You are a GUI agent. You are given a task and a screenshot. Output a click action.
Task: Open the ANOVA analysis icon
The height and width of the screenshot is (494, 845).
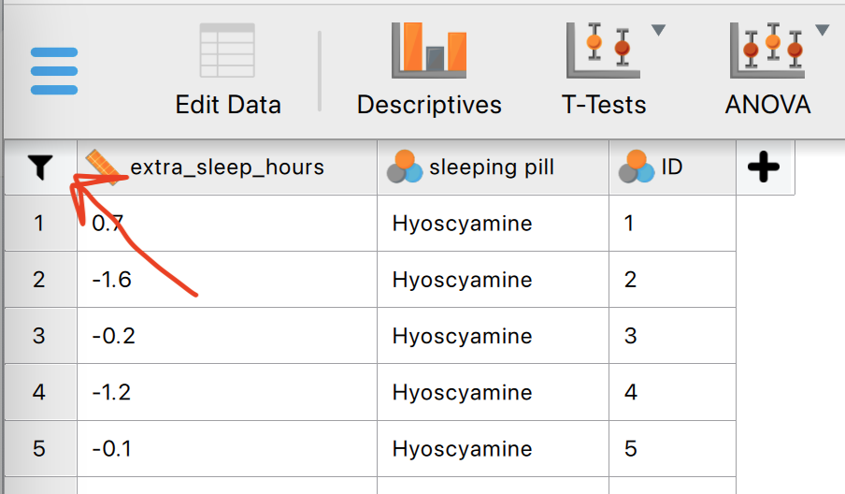click(x=766, y=51)
